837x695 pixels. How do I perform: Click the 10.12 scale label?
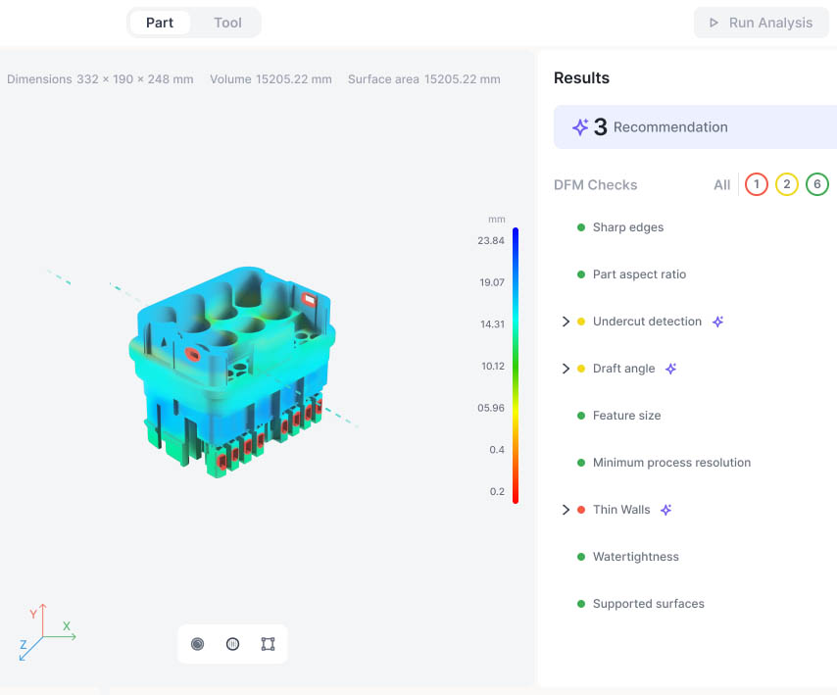(x=493, y=367)
